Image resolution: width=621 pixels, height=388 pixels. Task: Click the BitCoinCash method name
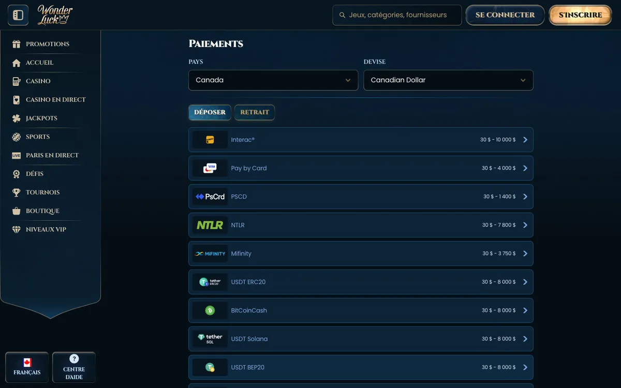(x=249, y=310)
